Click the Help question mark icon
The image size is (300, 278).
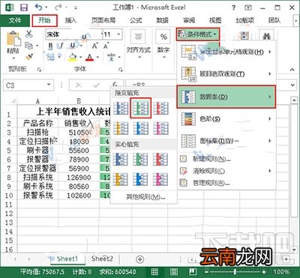point(233,7)
